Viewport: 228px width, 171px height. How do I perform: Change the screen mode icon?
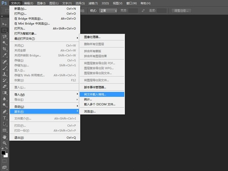(x=4, y=168)
